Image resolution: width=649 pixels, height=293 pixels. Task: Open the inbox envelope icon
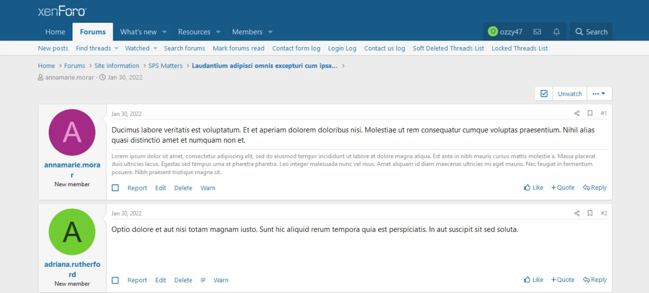point(537,32)
